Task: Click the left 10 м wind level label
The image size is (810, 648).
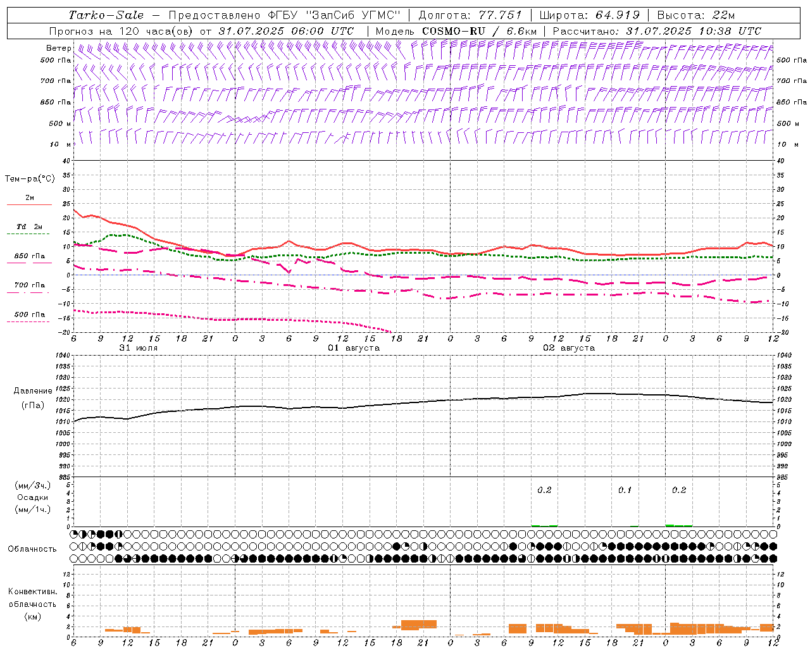Action: [61, 144]
